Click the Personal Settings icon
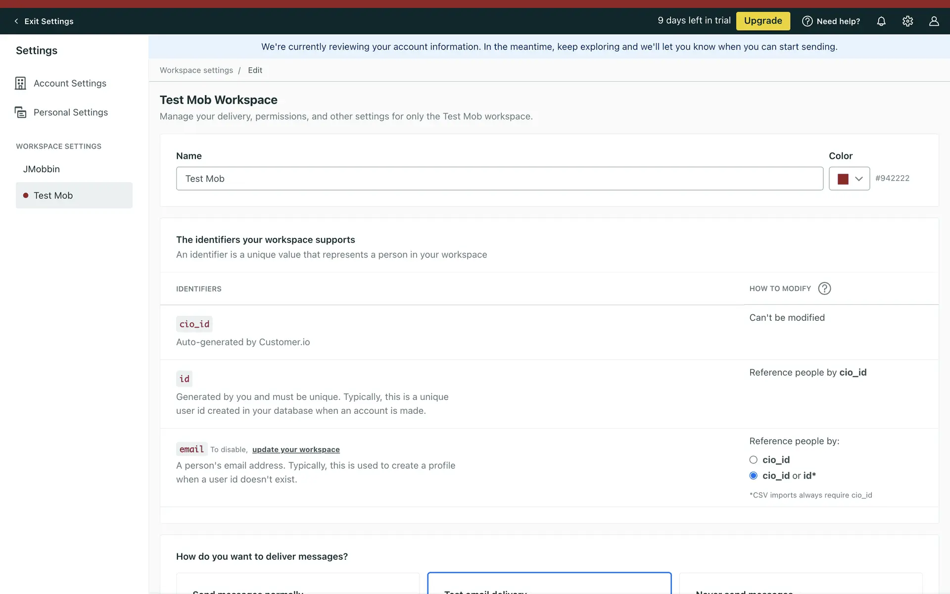Screen dimensions: 950x594 [20, 112]
